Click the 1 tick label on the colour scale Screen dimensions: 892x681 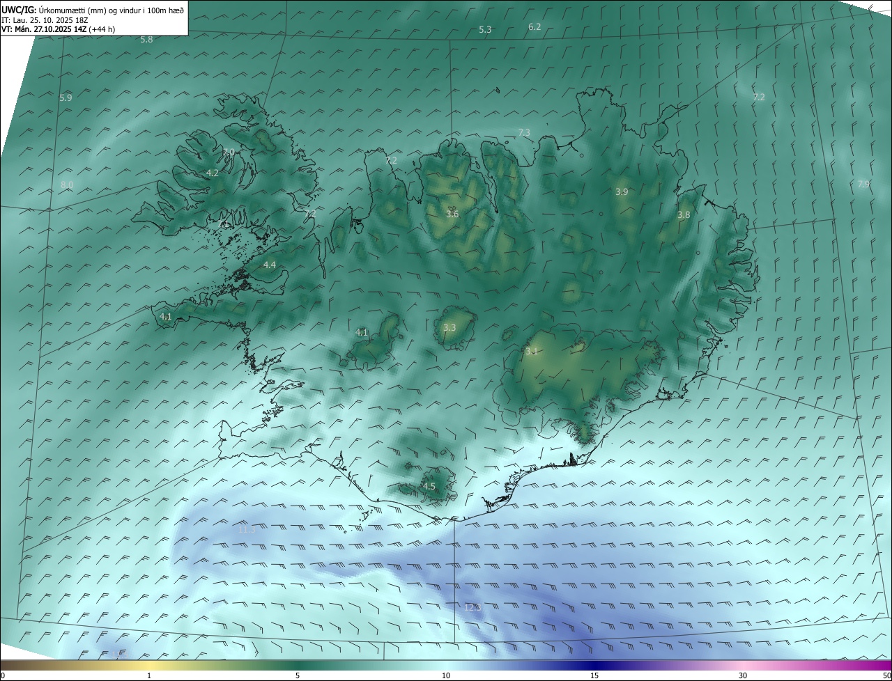149,676
